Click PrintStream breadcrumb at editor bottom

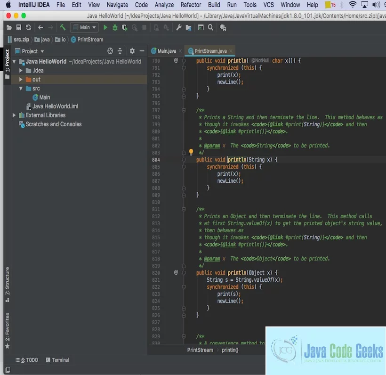(200, 350)
